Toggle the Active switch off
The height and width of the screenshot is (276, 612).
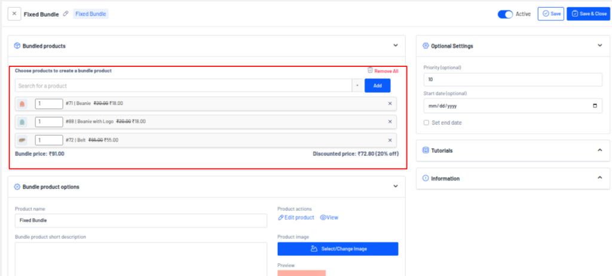coord(505,14)
